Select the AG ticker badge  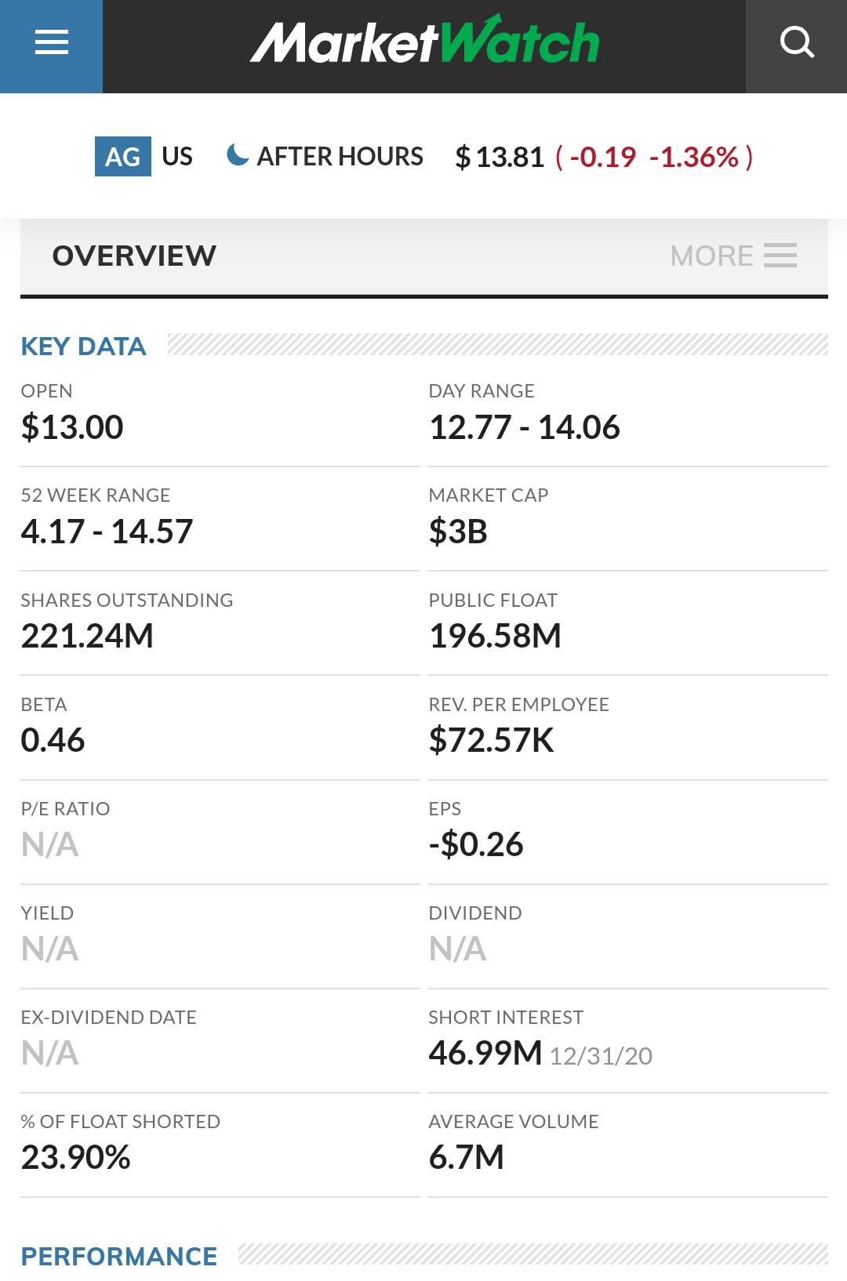[123, 156]
